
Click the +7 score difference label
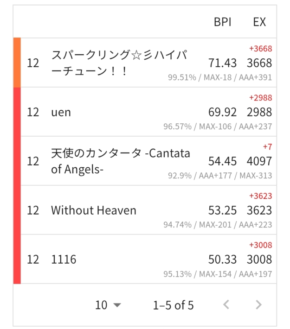[x=267, y=147]
